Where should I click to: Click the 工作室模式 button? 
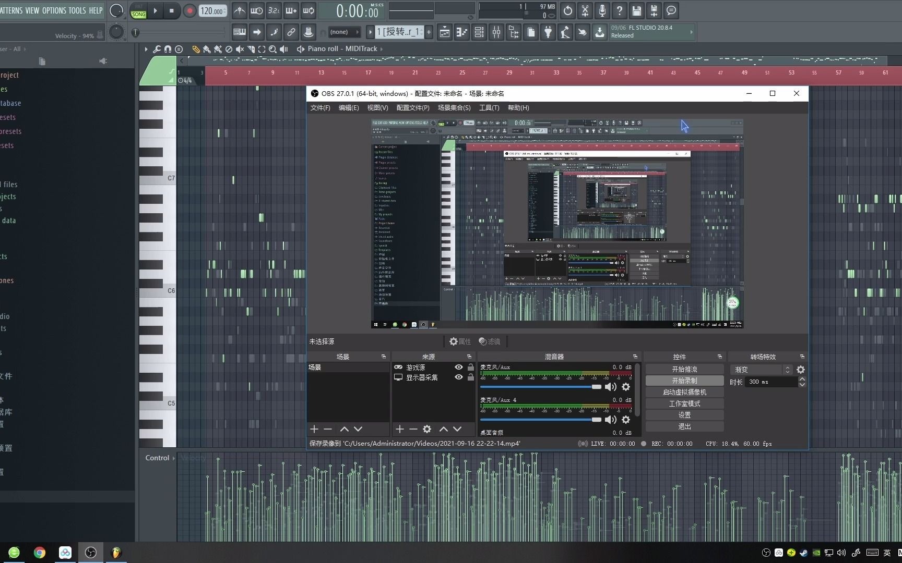(x=684, y=403)
